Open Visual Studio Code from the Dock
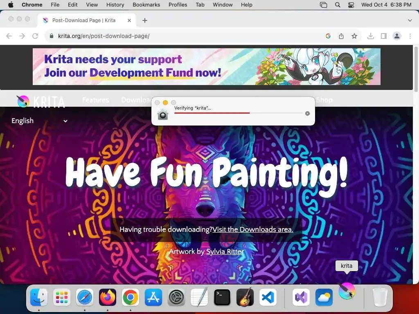This screenshot has height=314, width=419. pos(268,297)
